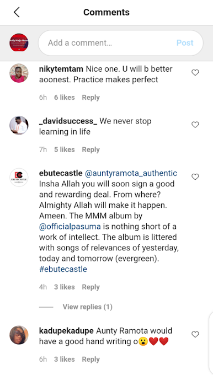Like _davidsuccess_ comment with the heart icon

[x=195, y=125]
